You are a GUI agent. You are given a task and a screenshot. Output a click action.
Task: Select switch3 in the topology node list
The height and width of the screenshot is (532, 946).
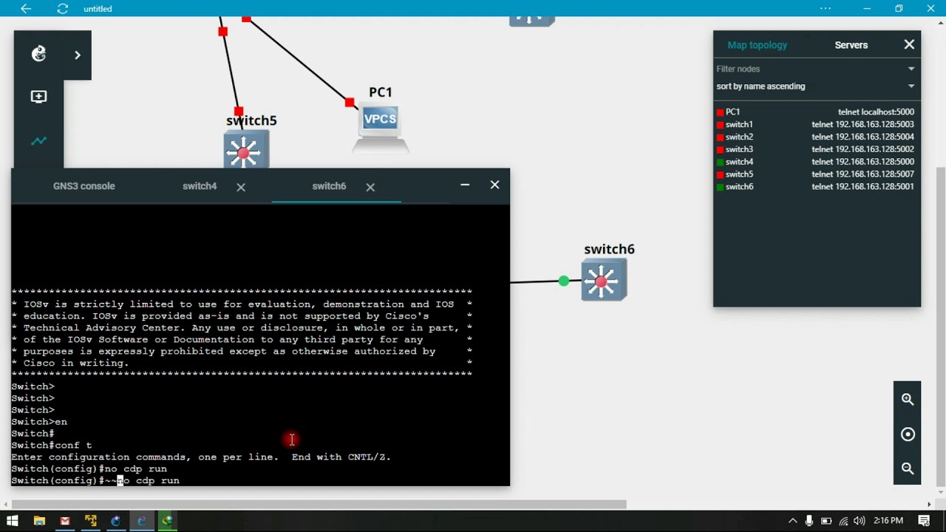pyautogui.click(x=739, y=150)
